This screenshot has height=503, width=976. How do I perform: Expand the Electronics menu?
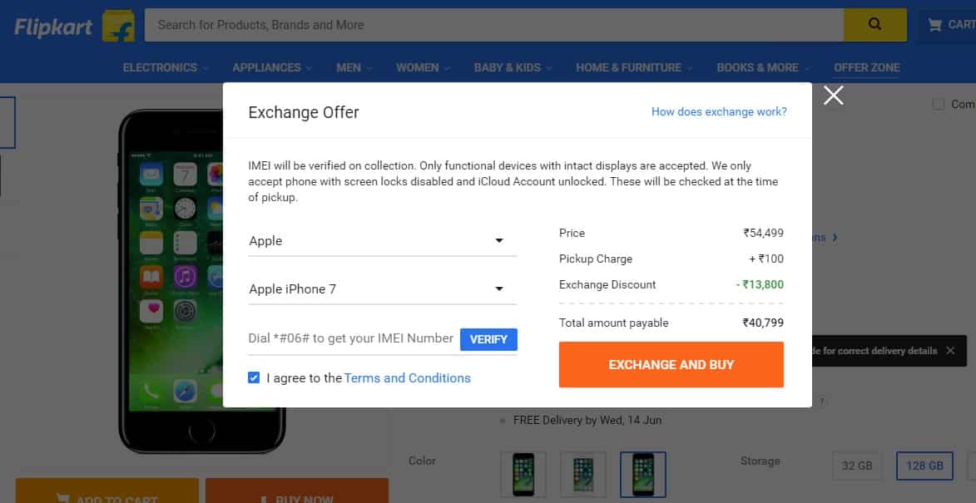[x=166, y=68]
